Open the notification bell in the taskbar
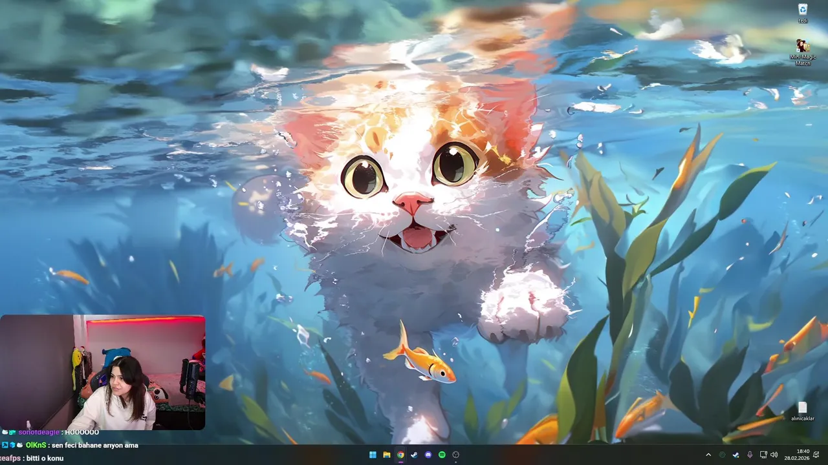 tap(816, 455)
